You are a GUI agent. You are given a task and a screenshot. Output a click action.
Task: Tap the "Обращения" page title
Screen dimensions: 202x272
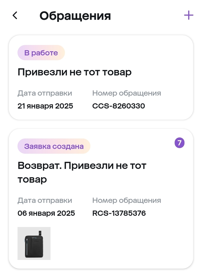(x=75, y=16)
